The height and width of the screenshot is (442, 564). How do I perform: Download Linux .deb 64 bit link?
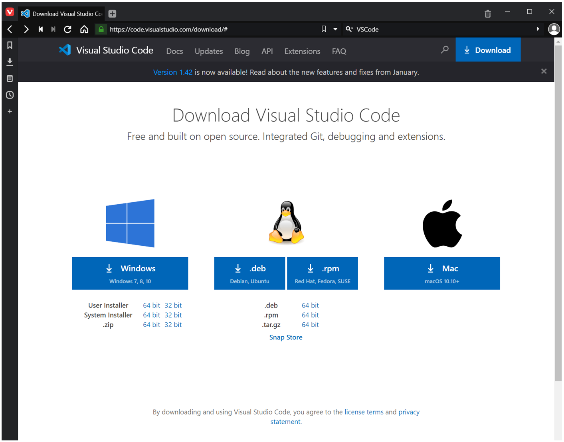310,305
